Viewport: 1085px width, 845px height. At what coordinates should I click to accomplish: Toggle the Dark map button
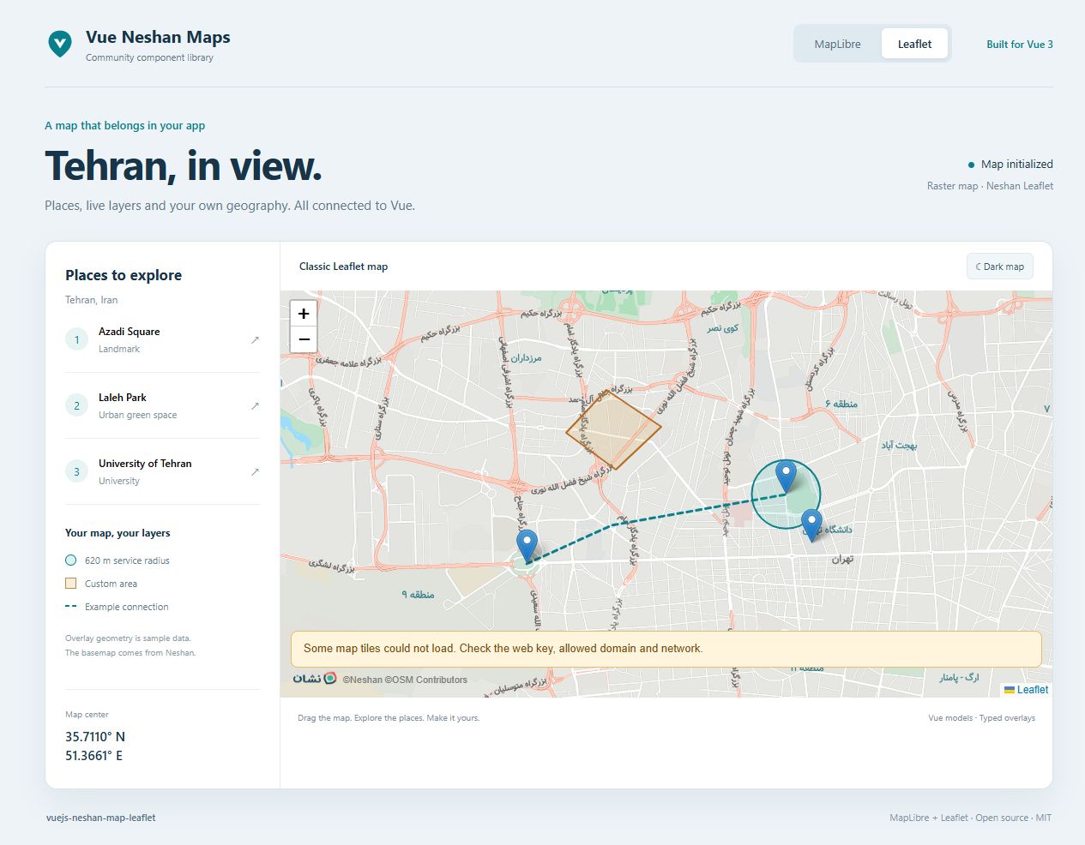1000,267
